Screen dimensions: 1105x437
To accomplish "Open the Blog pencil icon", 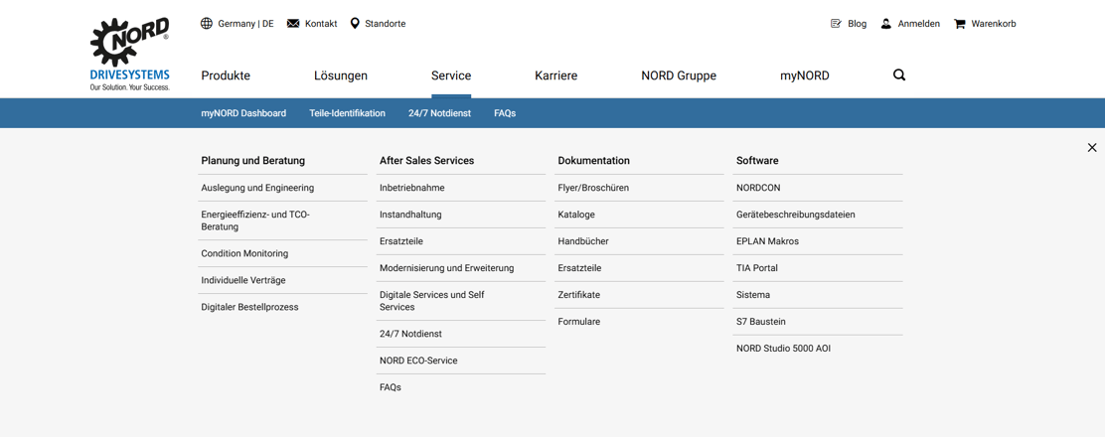I will (836, 24).
